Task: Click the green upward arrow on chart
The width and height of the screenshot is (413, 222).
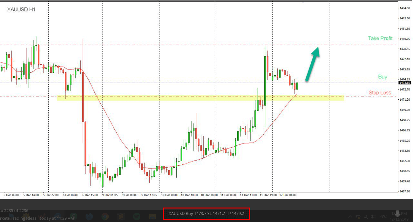Action: (x=312, y=64)
